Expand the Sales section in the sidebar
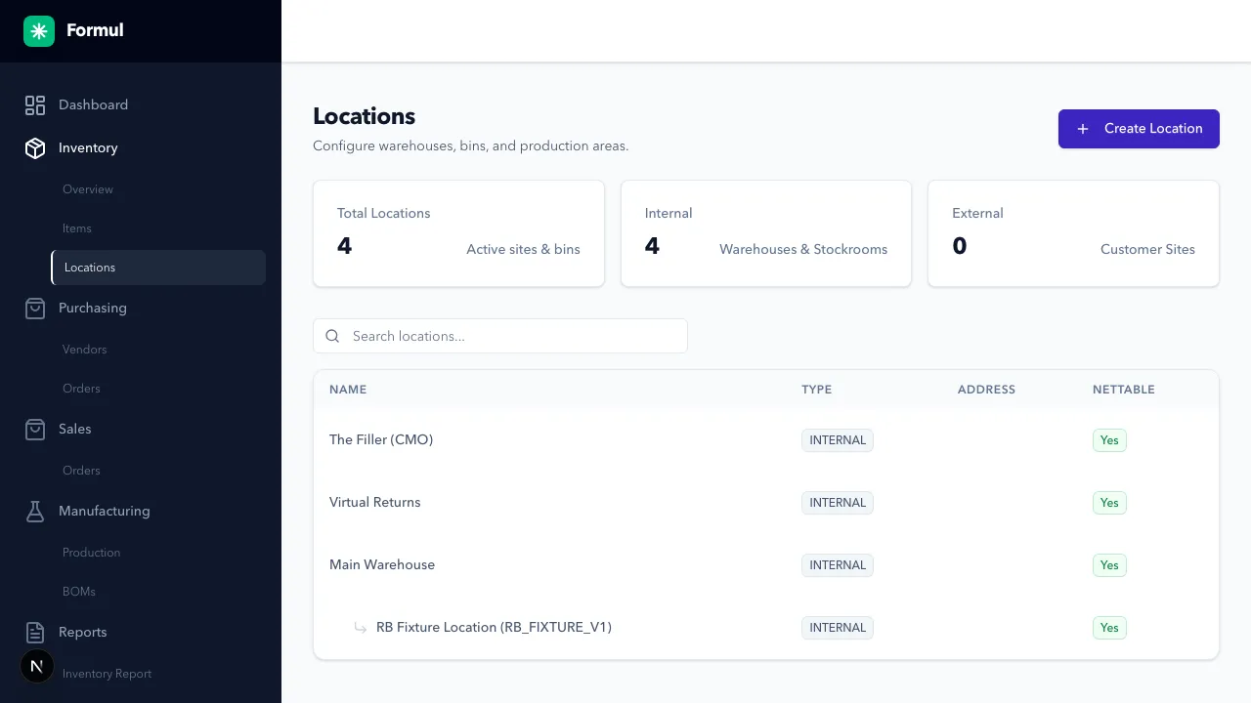This screenshot has width=1251, height=703. pyautogui.click(x=73, y=429)
